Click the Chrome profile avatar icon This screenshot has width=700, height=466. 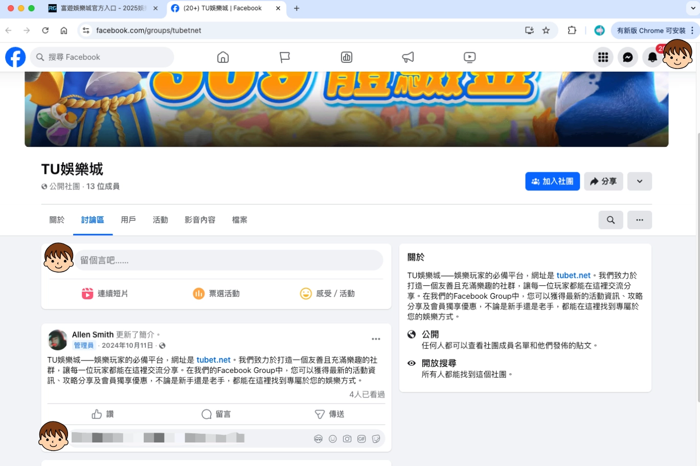coord(599,31)
